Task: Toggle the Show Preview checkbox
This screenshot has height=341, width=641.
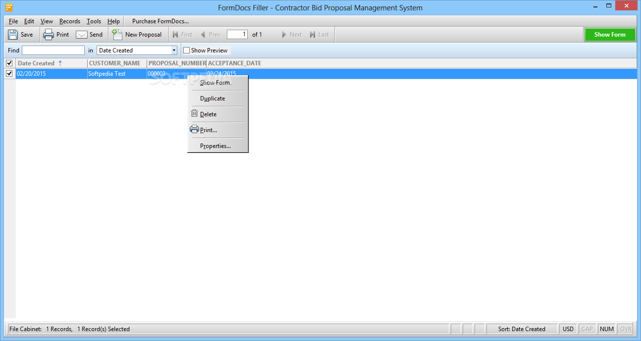Action: (x=187, y=50)
